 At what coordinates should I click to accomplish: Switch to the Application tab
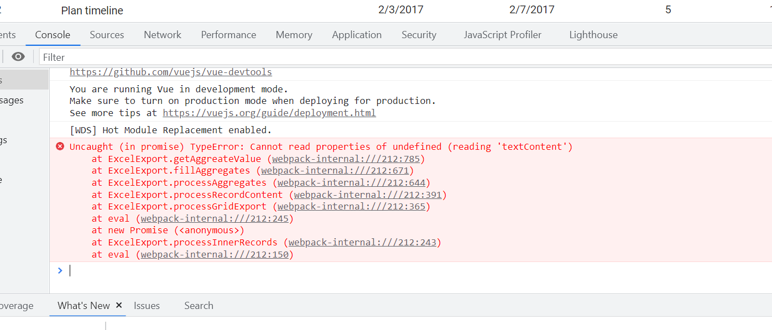pyautogui.click(x=357, y=35)
